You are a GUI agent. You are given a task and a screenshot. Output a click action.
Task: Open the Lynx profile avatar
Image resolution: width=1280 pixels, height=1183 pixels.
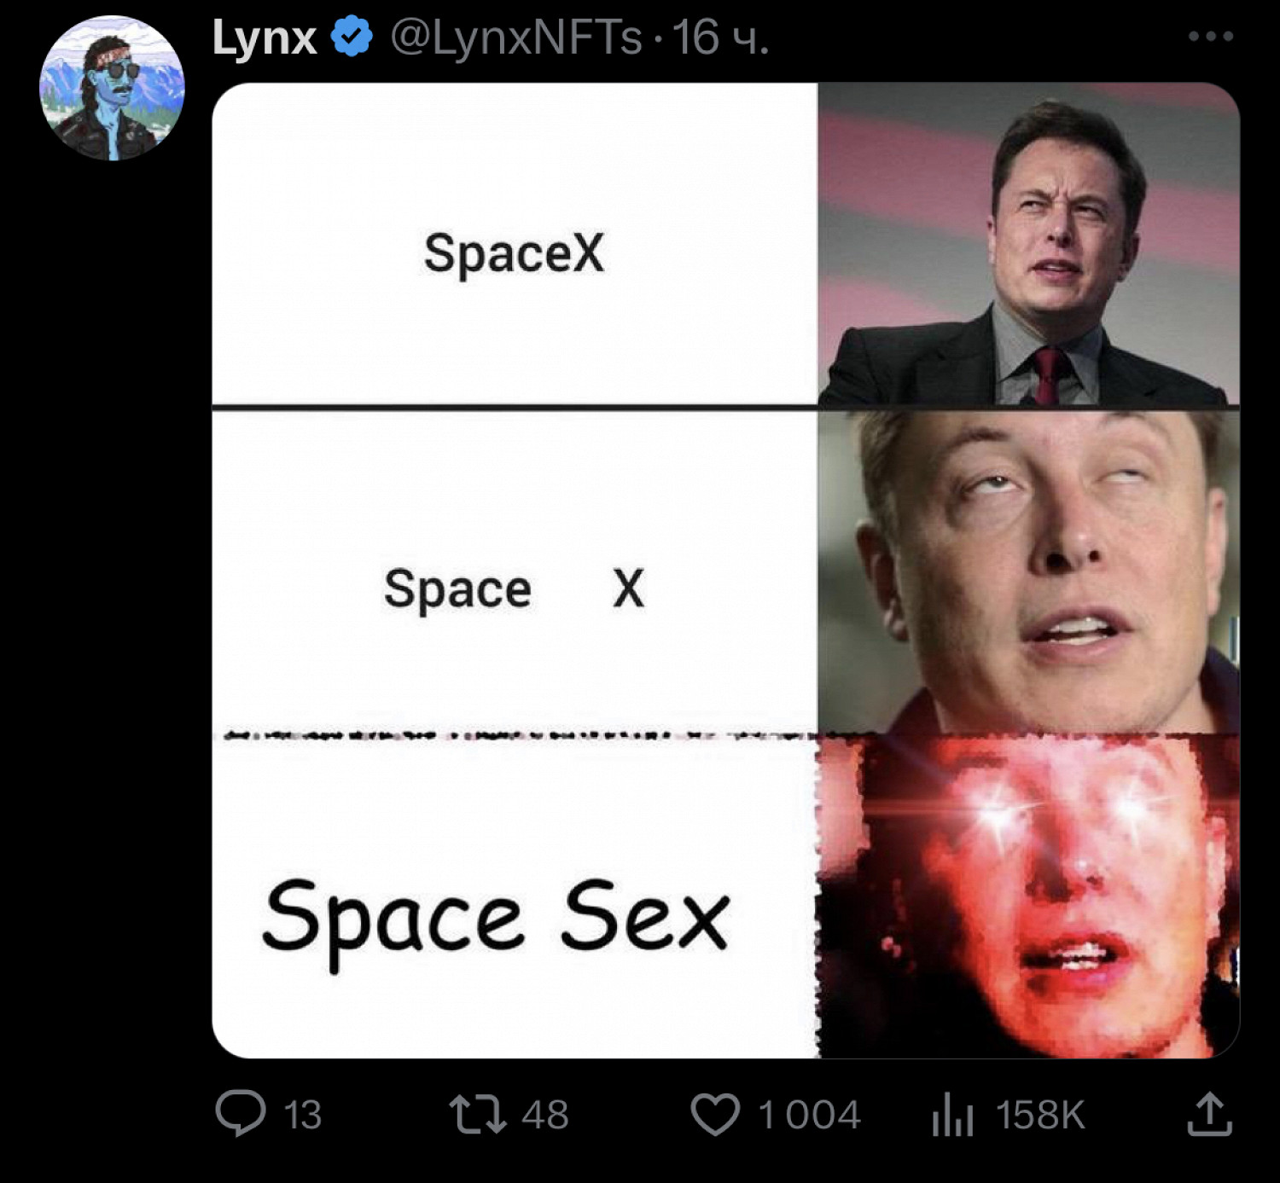pos(112,88)
